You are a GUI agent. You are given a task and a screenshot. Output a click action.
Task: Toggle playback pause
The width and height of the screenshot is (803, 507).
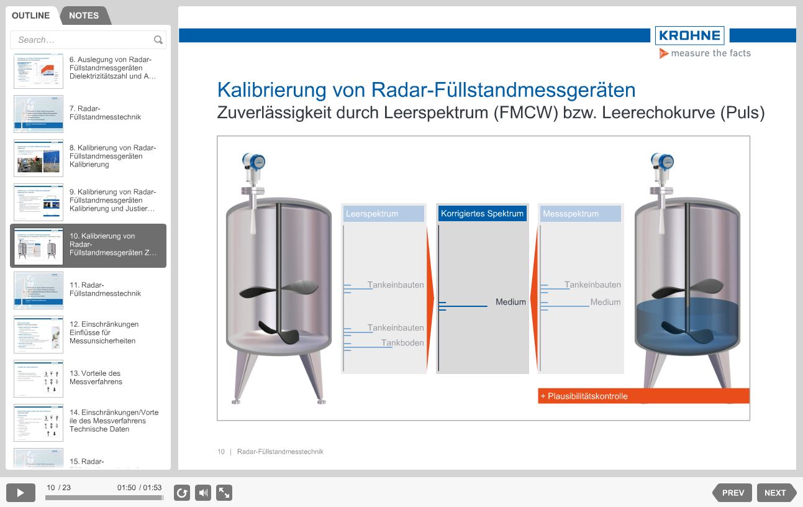tap(20, 492)
